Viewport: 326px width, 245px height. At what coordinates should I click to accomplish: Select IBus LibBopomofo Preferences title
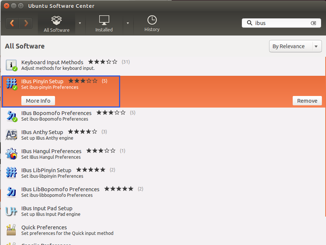[x=60, y=189]
